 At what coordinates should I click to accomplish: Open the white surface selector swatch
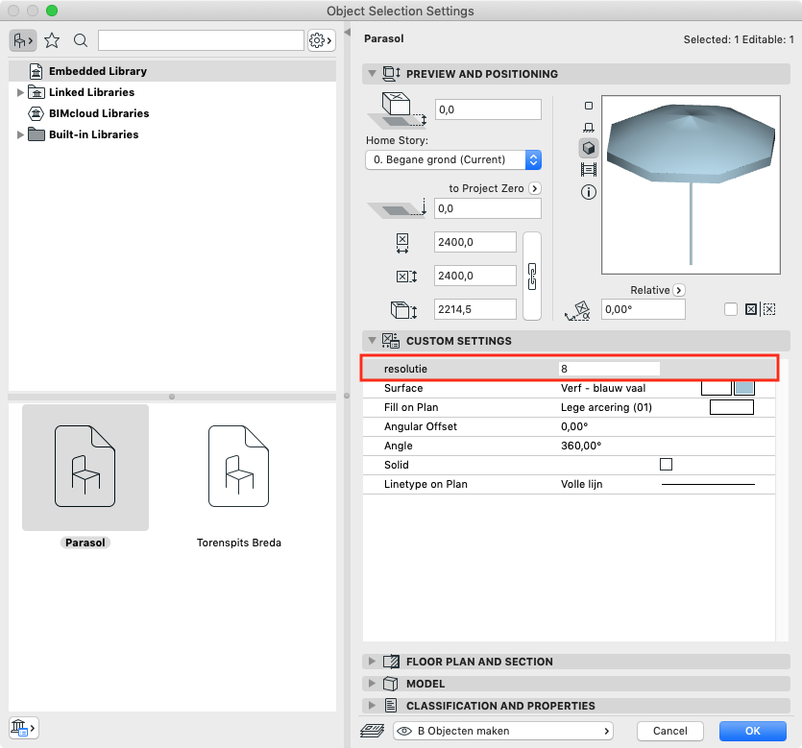717,388
